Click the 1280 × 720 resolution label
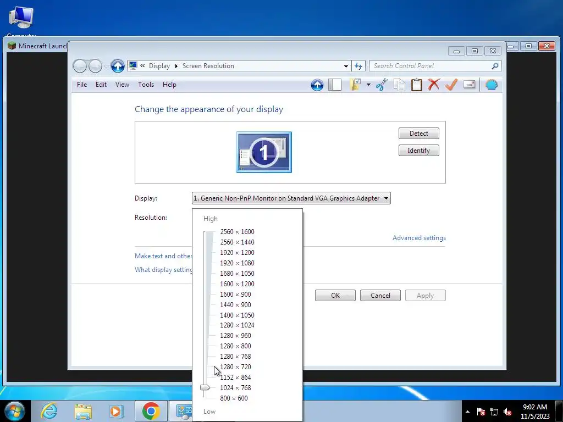 pyautogui.click(x=235, y=367)
